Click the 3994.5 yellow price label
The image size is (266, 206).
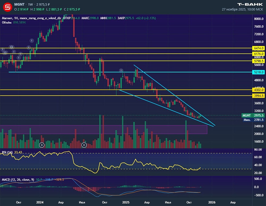point(259,96)
